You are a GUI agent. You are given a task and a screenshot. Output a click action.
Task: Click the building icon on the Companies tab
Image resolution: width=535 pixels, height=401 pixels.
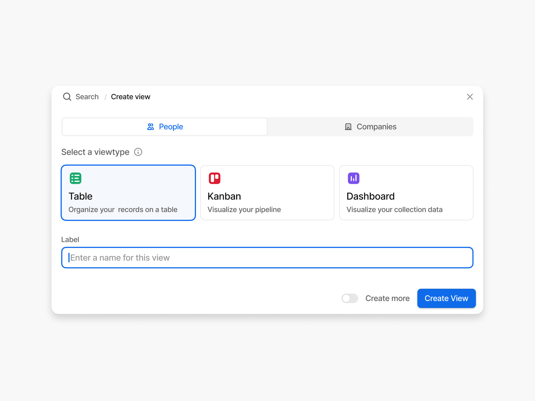[348, 127]
